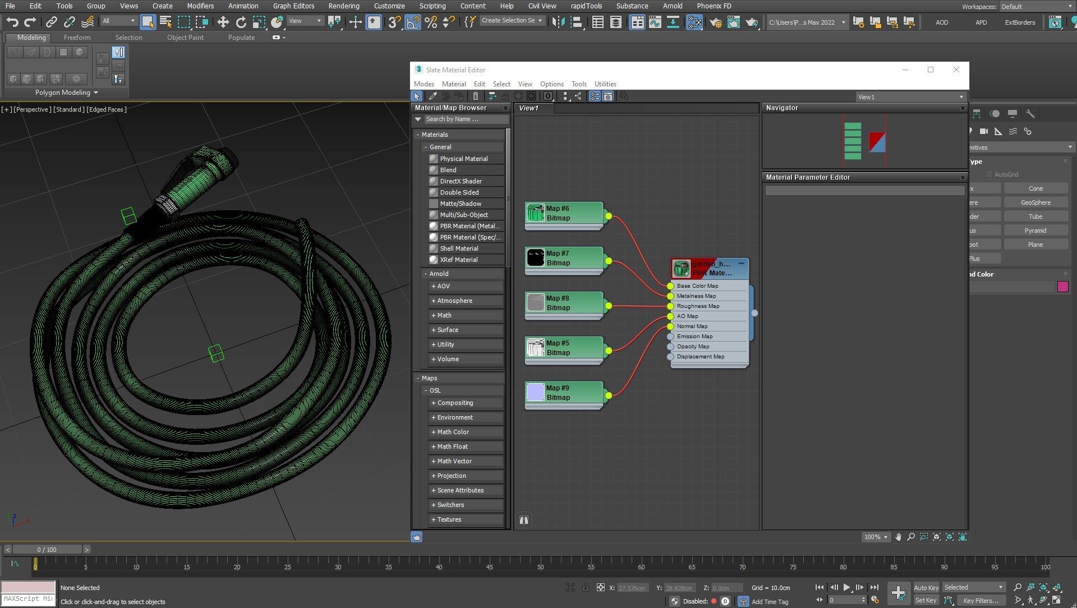Viewport: 1077px width, 608px height.
Task: Open Slate editor Modes menu
Action: coord(424,84)
